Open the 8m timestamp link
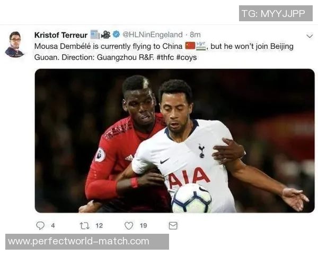The width and height of the screenshot is (318, 255). click(195, 35)
